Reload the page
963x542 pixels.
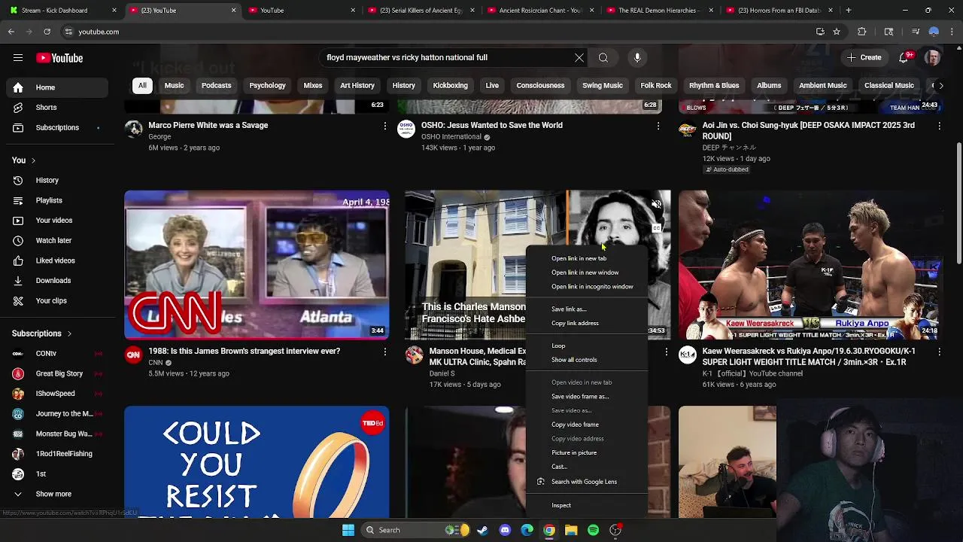(47, 32)
